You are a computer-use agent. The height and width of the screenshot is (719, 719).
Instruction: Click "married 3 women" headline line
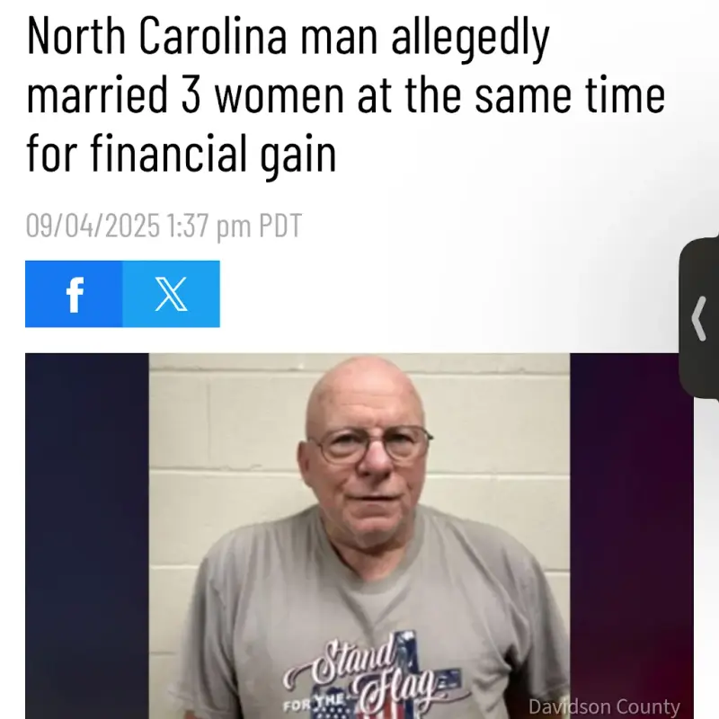tap(185, 95)
